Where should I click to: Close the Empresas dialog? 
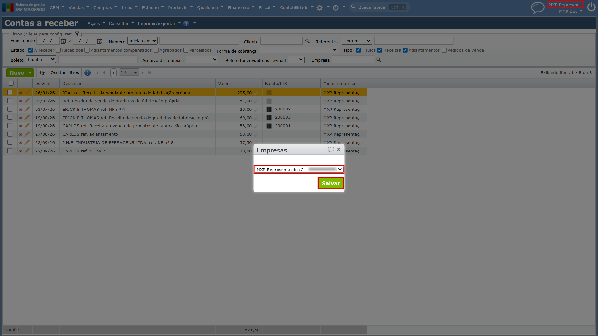pyautogui.click(x=339, y=149)
